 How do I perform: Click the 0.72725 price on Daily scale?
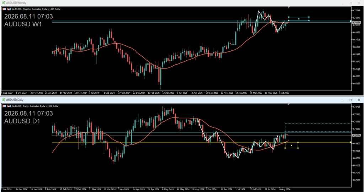pos(356,107)
